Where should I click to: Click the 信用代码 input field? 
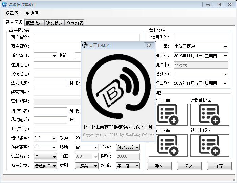click(x=201, y=37)
